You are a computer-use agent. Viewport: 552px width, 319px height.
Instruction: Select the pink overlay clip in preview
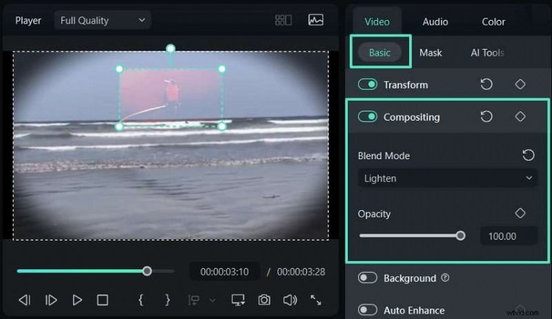(x=170, y=96)
